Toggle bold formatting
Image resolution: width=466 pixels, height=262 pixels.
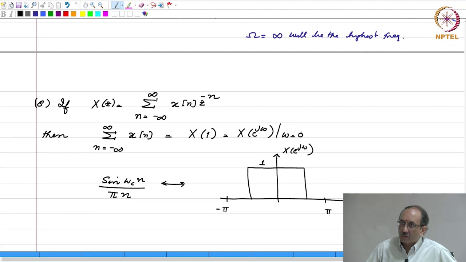point(3,14)
